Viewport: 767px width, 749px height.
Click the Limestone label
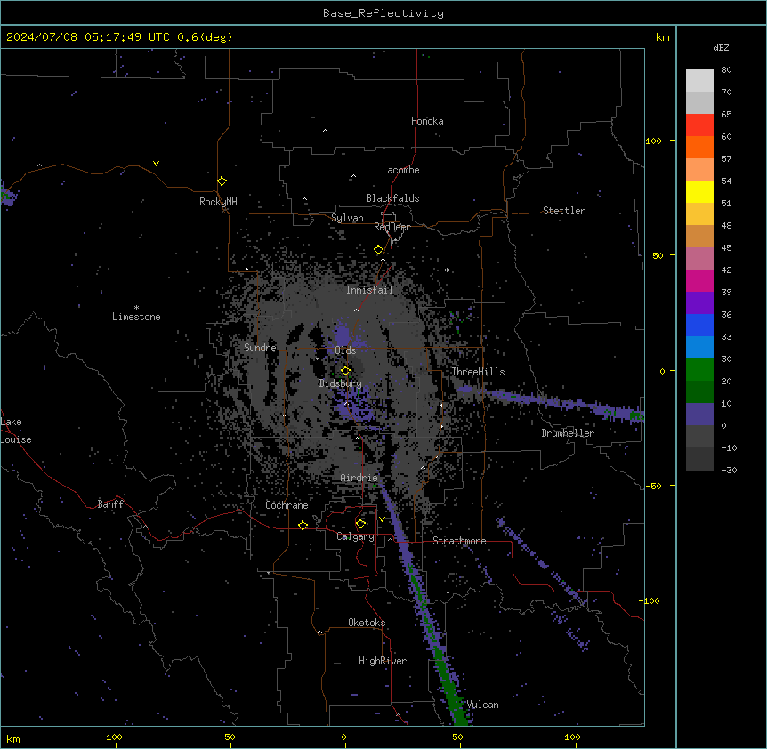click(x=136, y=317)
